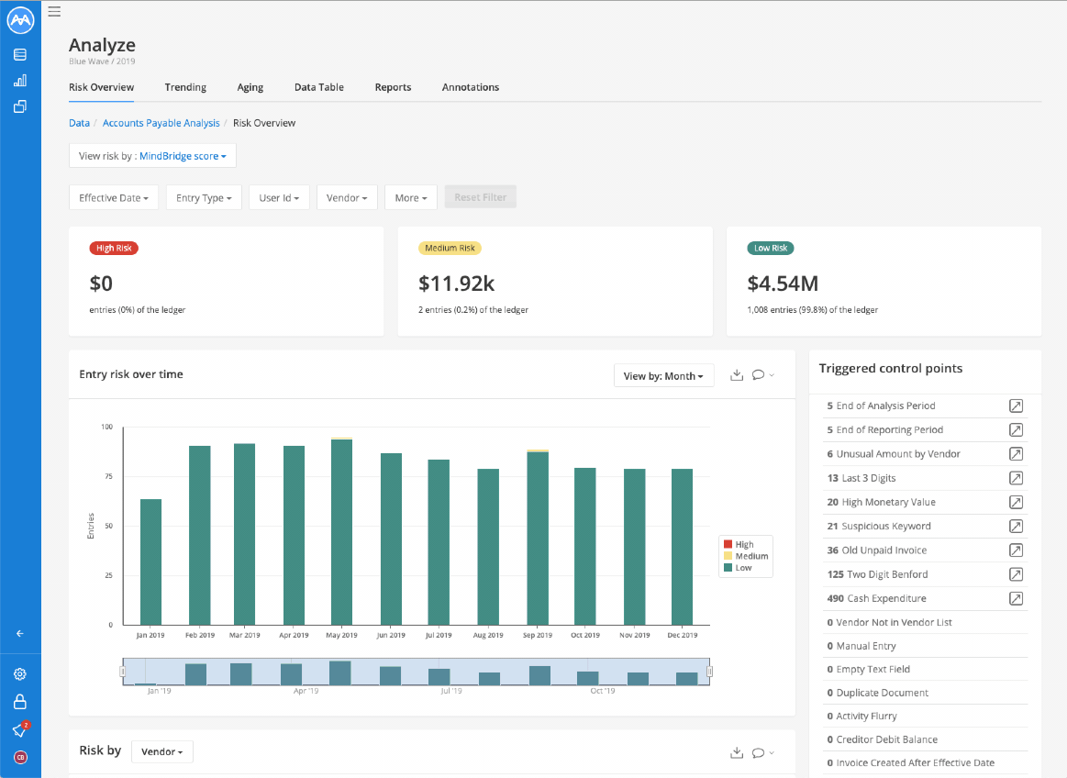Viewport: 1067px width, 778px height.
Task: Open the announcements megaphone icon with badge
Action: coord(20,729)
